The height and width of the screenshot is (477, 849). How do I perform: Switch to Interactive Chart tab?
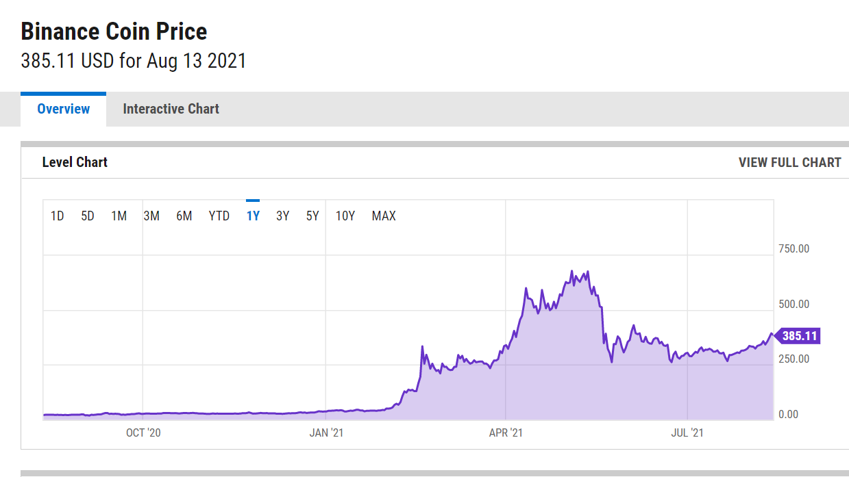coord(171,109)
